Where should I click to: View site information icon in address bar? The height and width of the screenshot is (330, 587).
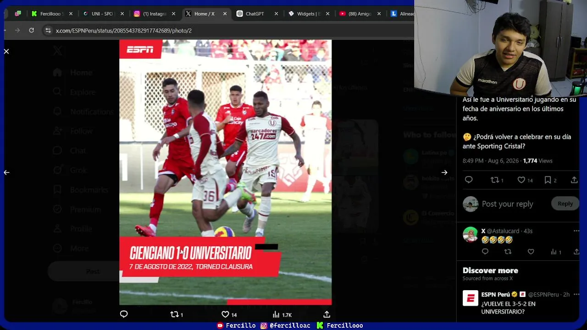48,30
